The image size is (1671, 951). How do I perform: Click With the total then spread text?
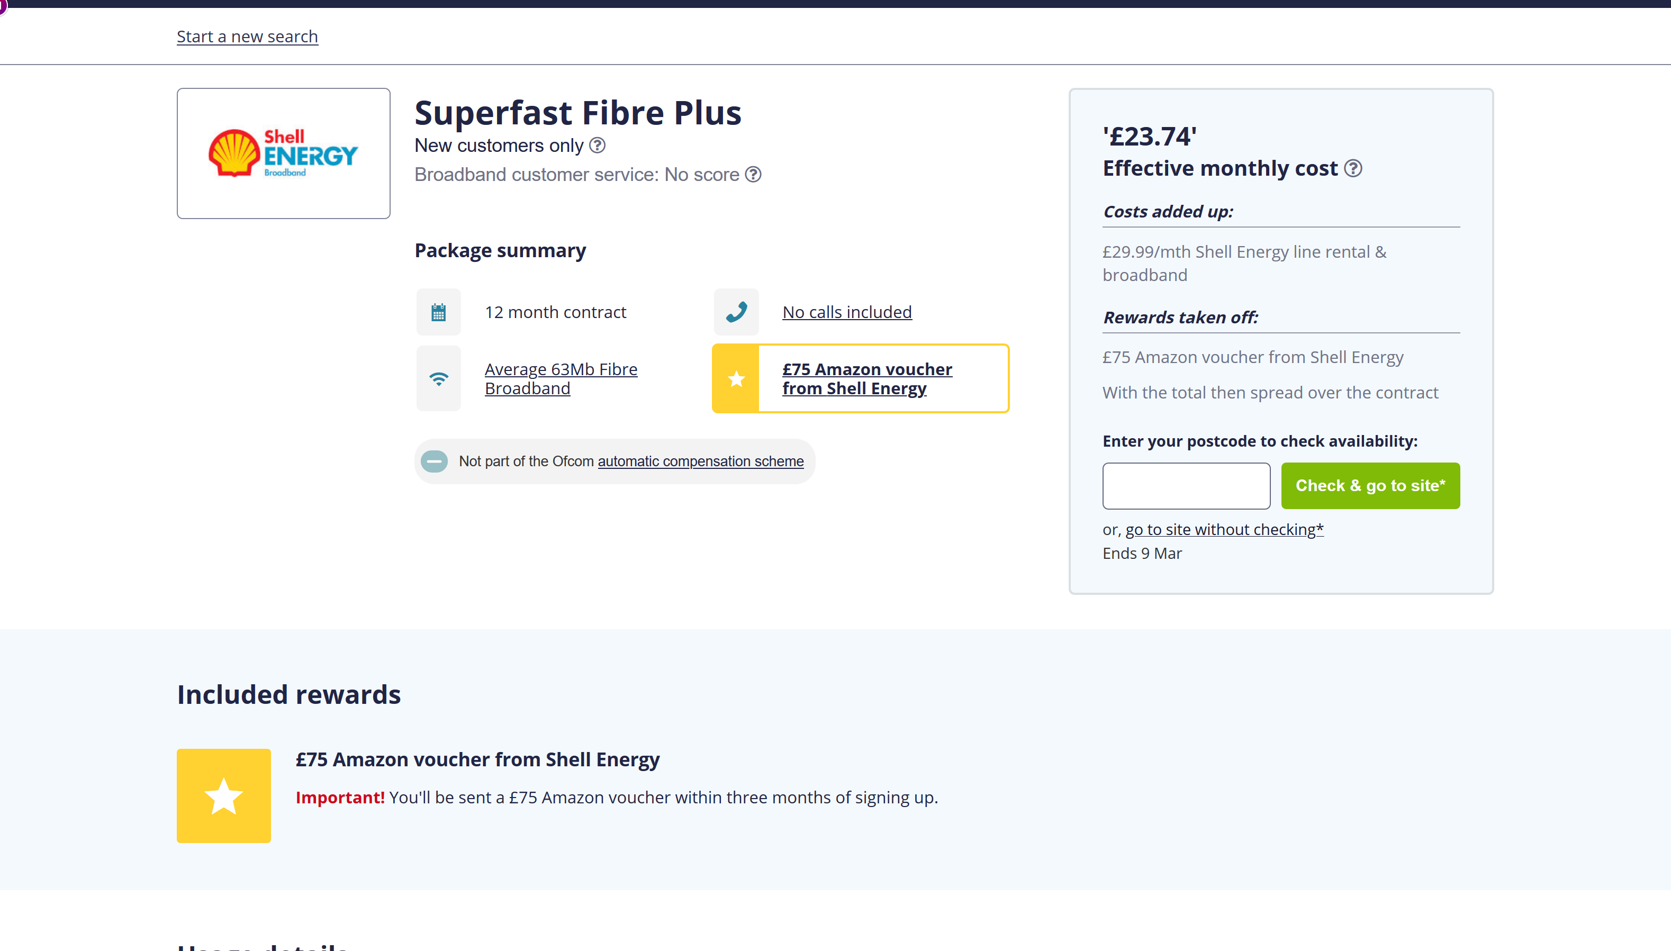pyautogui.click(x=1270, y=393)
